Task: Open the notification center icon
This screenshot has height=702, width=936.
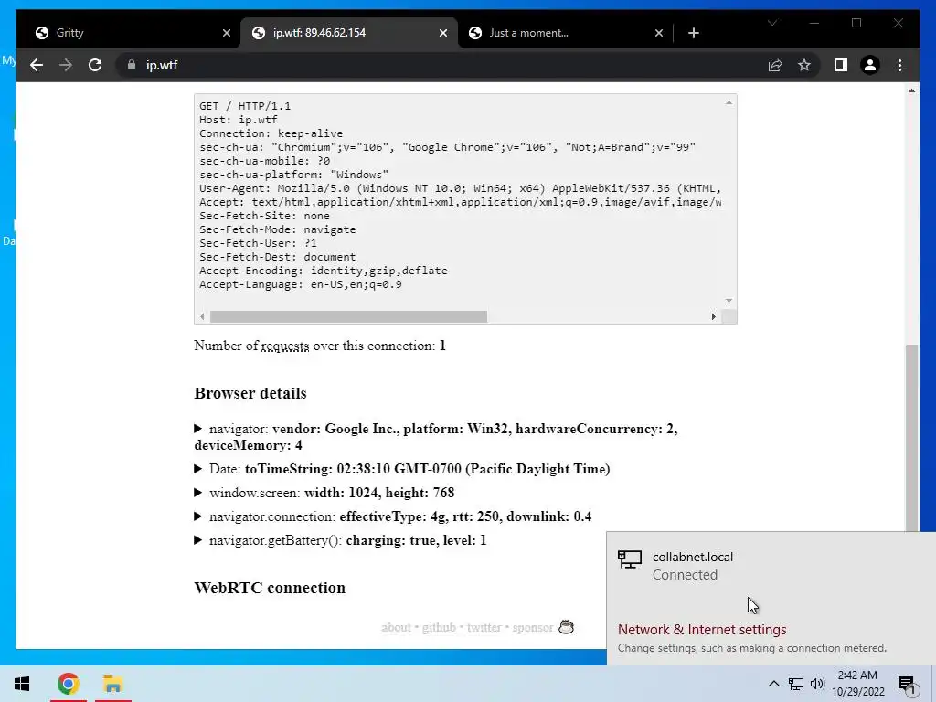Action: pos(907,684)
